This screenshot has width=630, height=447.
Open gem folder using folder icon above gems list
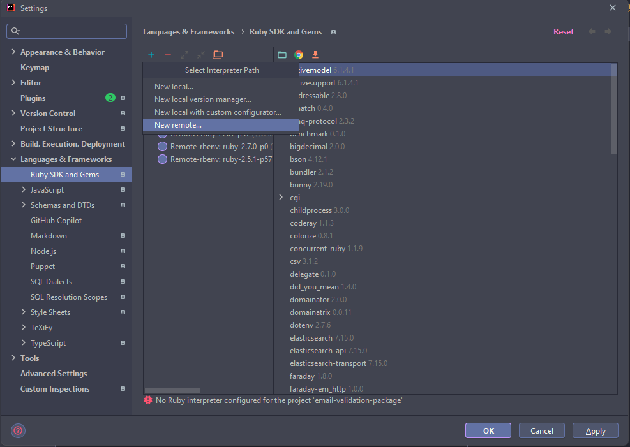(282, 55)
